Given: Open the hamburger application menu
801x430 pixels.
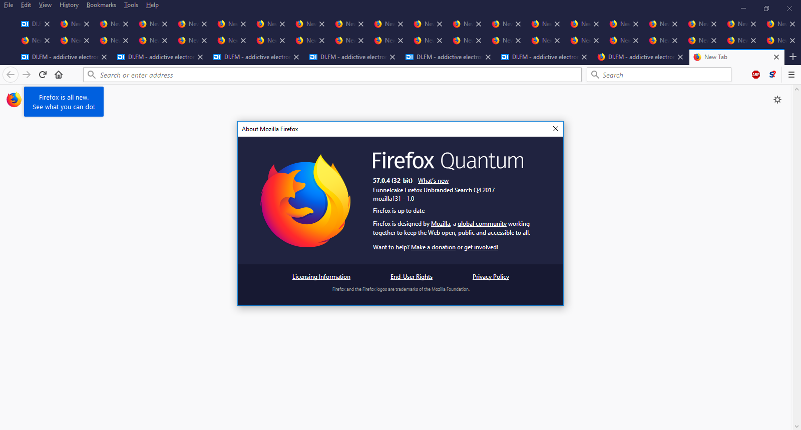Looking at the screenshot, I should [x=791, y=75].
